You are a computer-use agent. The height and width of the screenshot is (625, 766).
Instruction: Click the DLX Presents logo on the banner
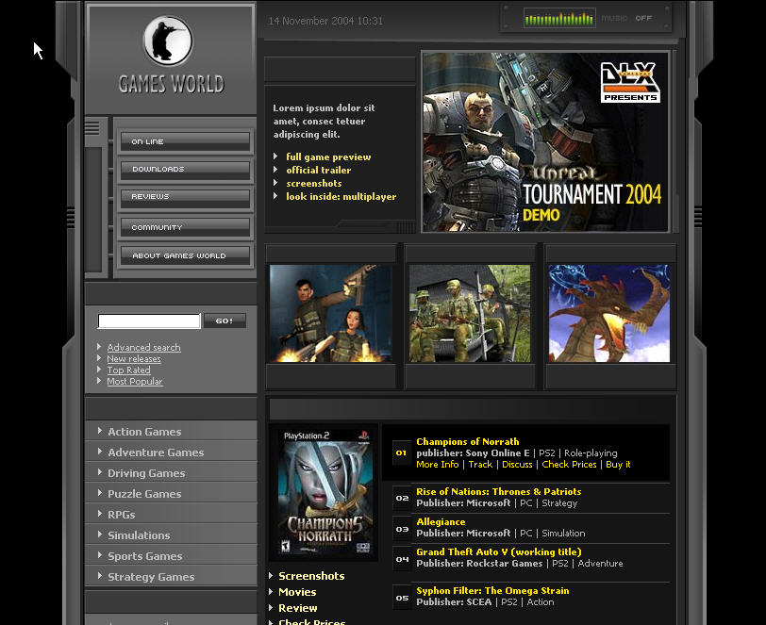coord(630,82)
